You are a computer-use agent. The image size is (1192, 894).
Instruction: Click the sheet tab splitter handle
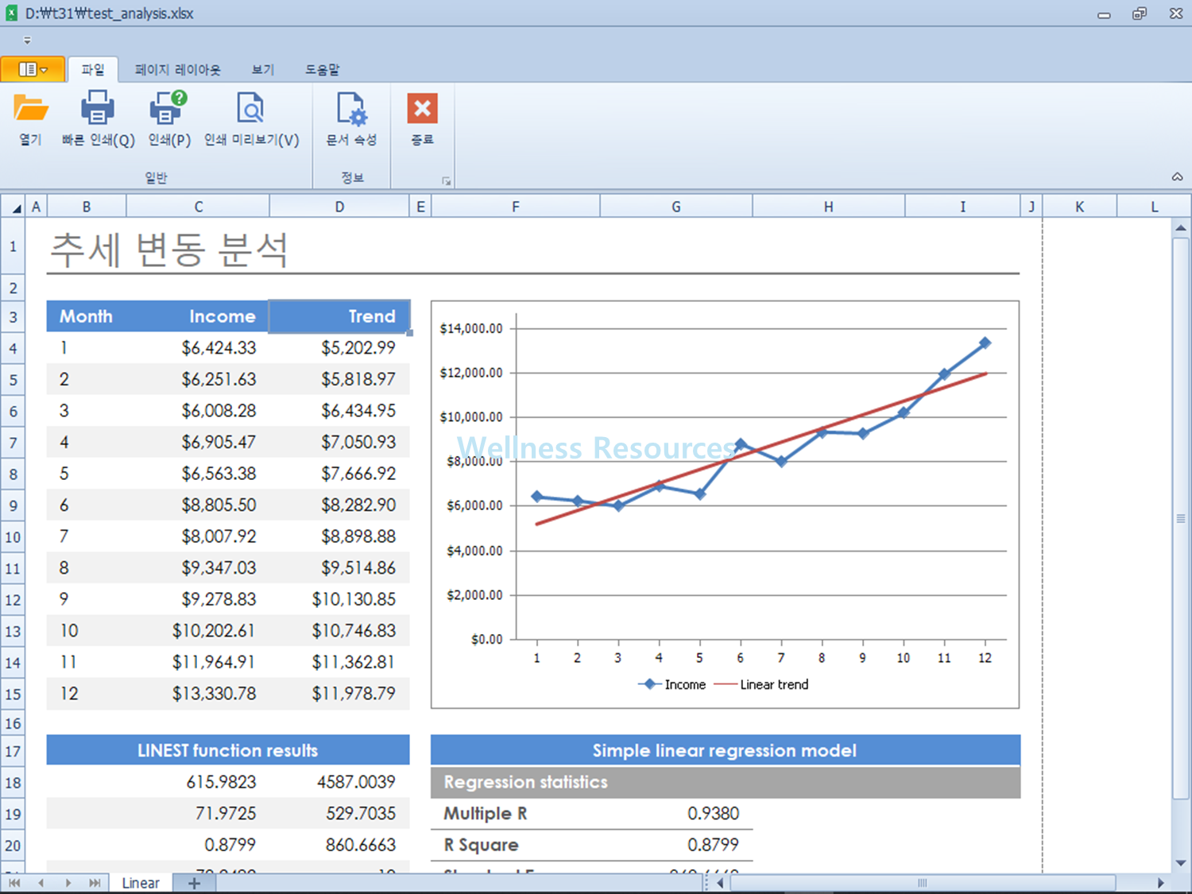[705, 883]
